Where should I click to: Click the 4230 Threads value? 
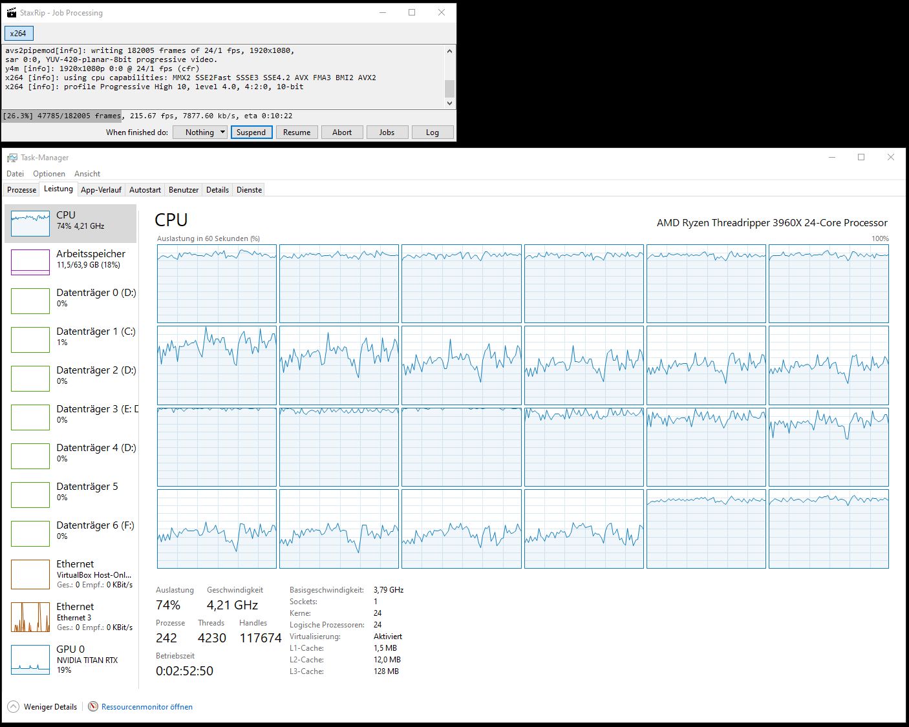click(212, 638)
